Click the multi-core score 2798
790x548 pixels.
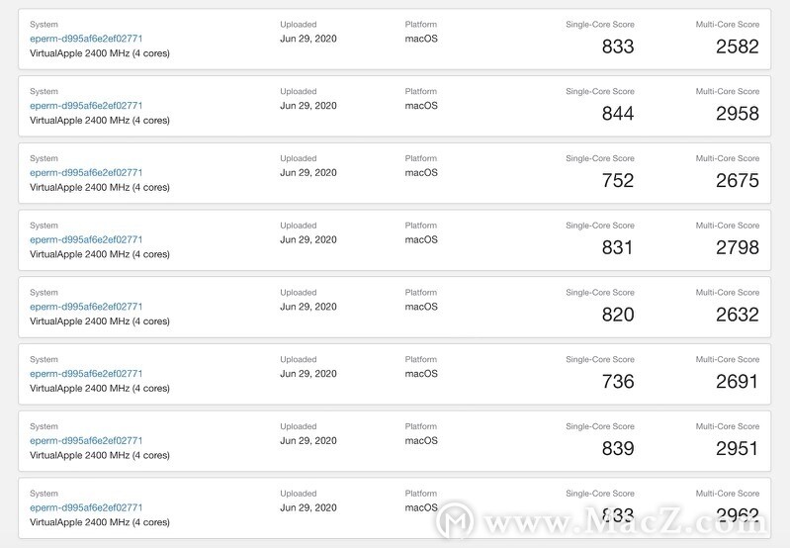pyautogui.click(x=737, y=247)
